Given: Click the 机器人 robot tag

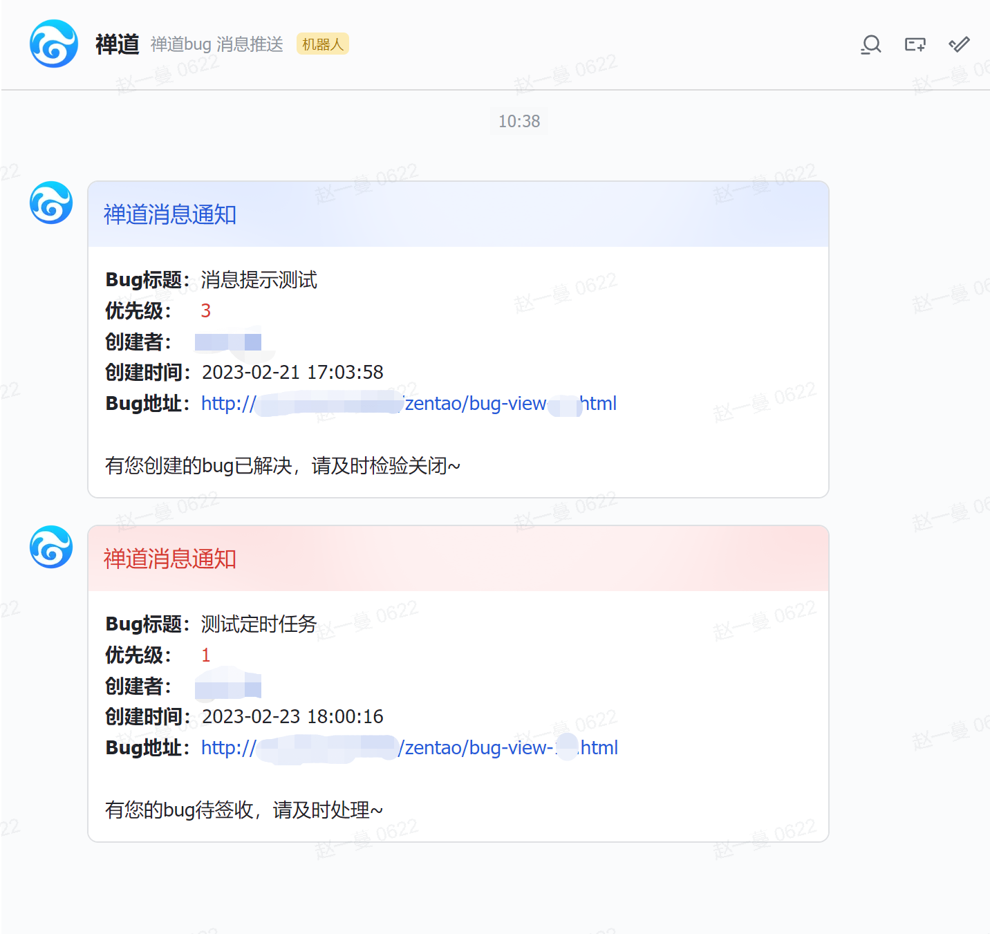Looking at the screenshot, I should coord(323,44).
